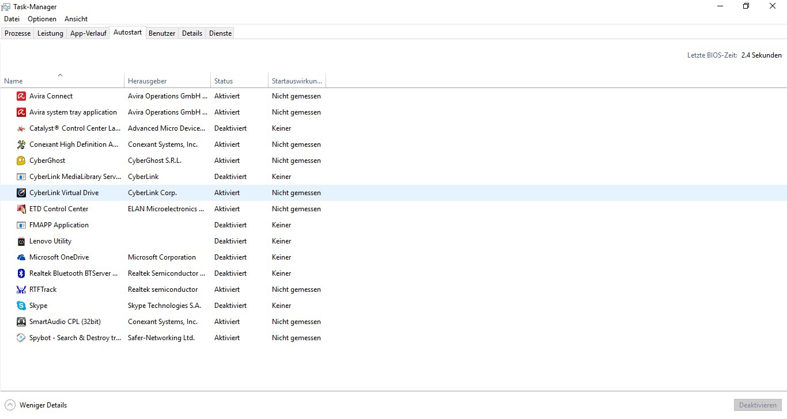Click the Skype icon
The image size is (787, 419).
click(x=21, y=306)
